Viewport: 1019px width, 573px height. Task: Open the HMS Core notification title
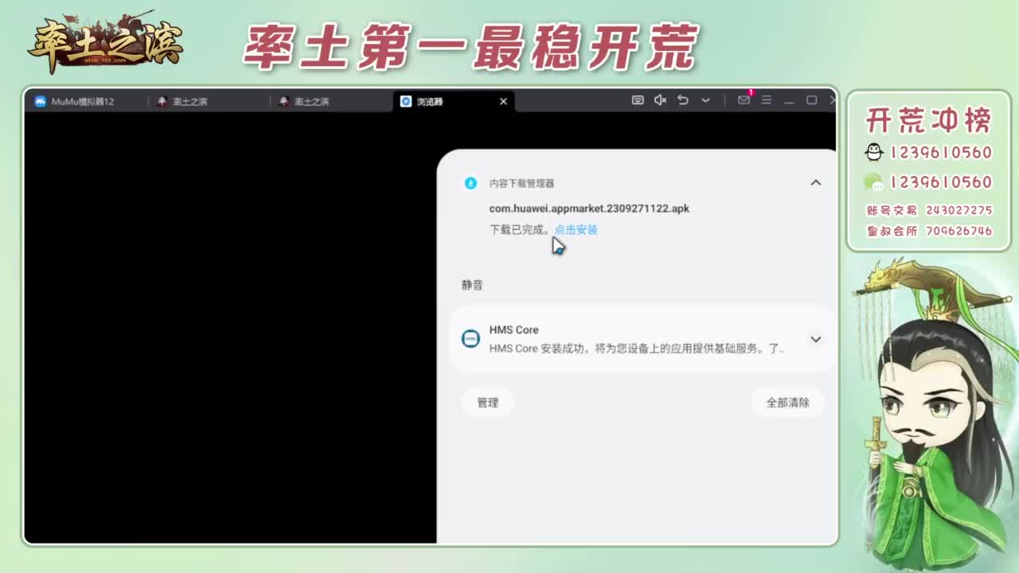513,329
